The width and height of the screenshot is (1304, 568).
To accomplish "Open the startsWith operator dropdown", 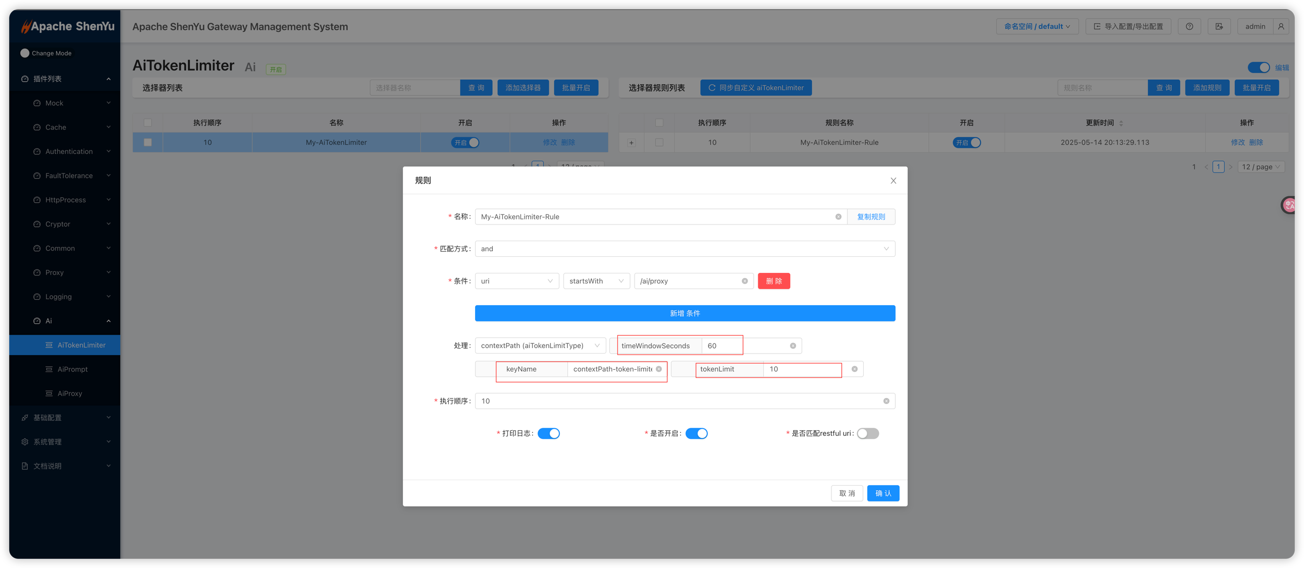I will (x=596, y=281).
